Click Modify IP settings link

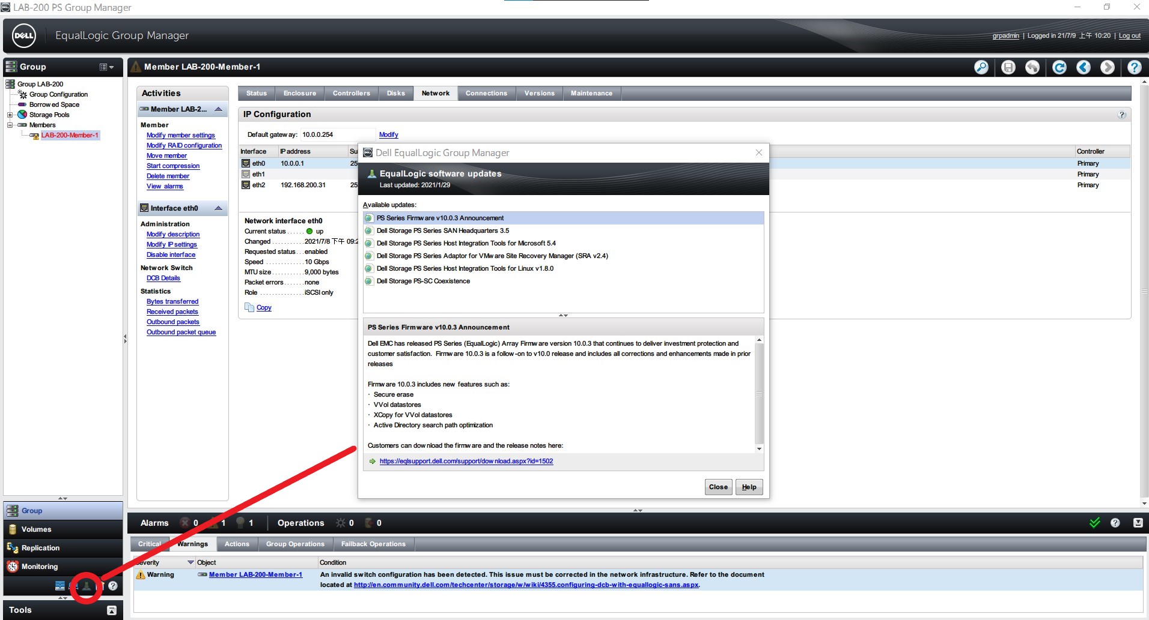click(171, 245)
